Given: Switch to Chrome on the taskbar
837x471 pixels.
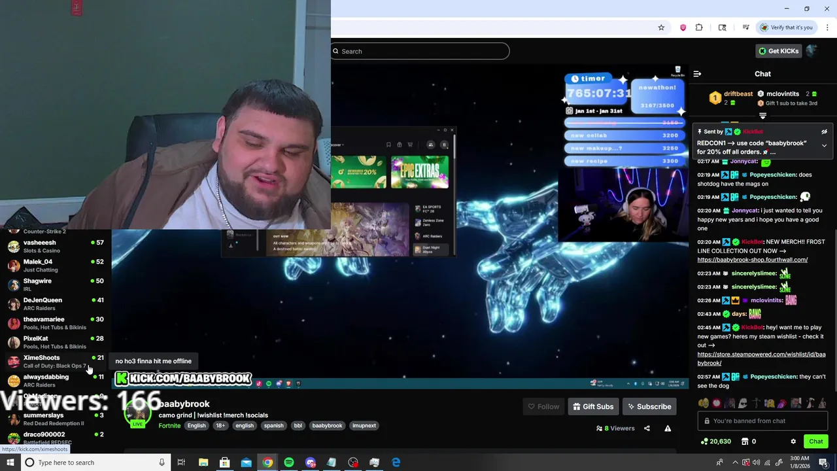Looking at the screenshot, I should [x=267, y=462].
